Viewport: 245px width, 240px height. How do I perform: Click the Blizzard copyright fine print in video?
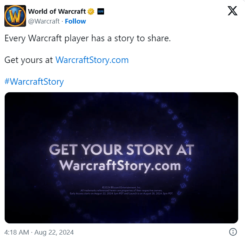[121, 188]
